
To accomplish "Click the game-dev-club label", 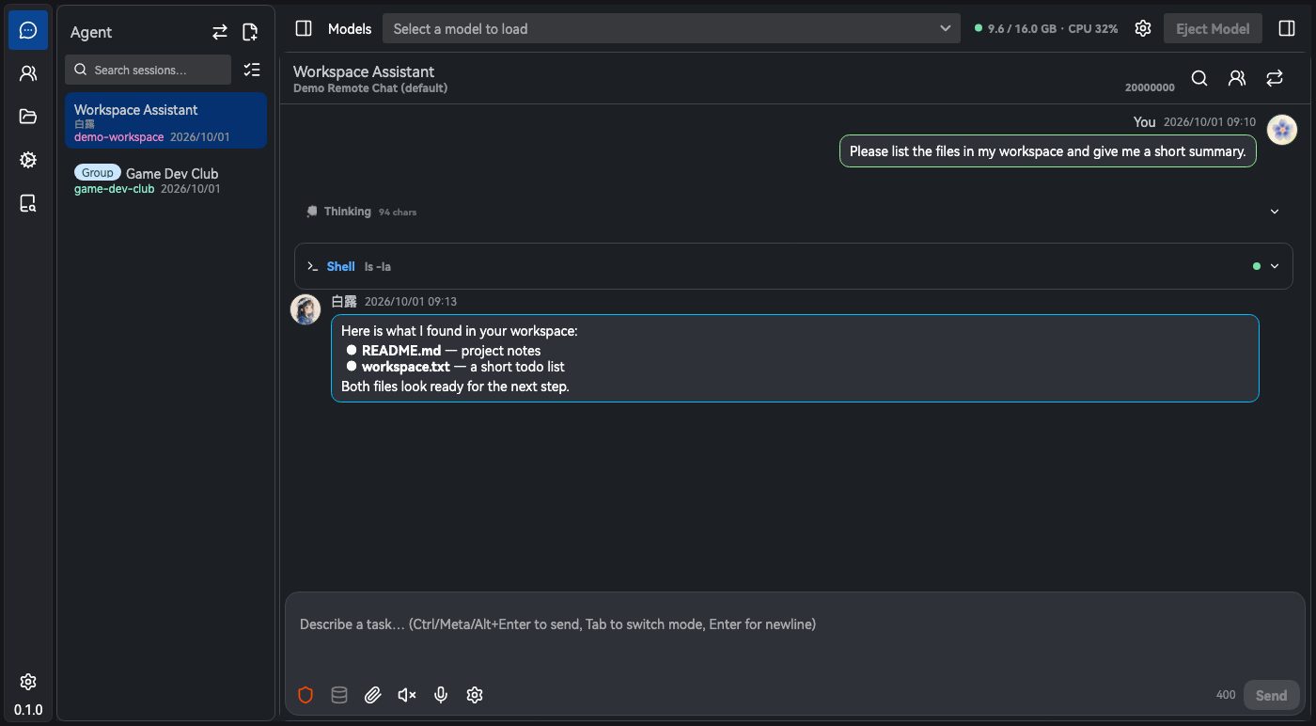I will click(115, 189).
